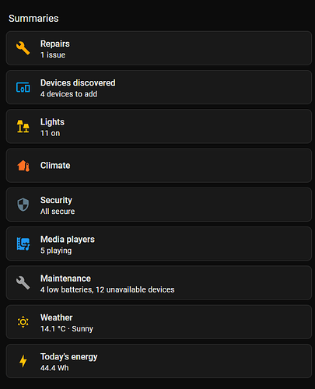
Task: Click the yellow Lights lamp icon
Action: click(x=23, y=126)
